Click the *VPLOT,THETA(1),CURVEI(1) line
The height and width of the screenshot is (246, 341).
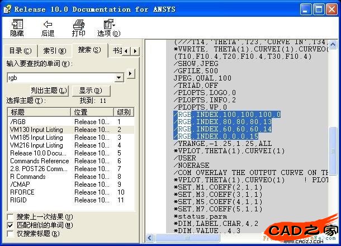point(229,151)
